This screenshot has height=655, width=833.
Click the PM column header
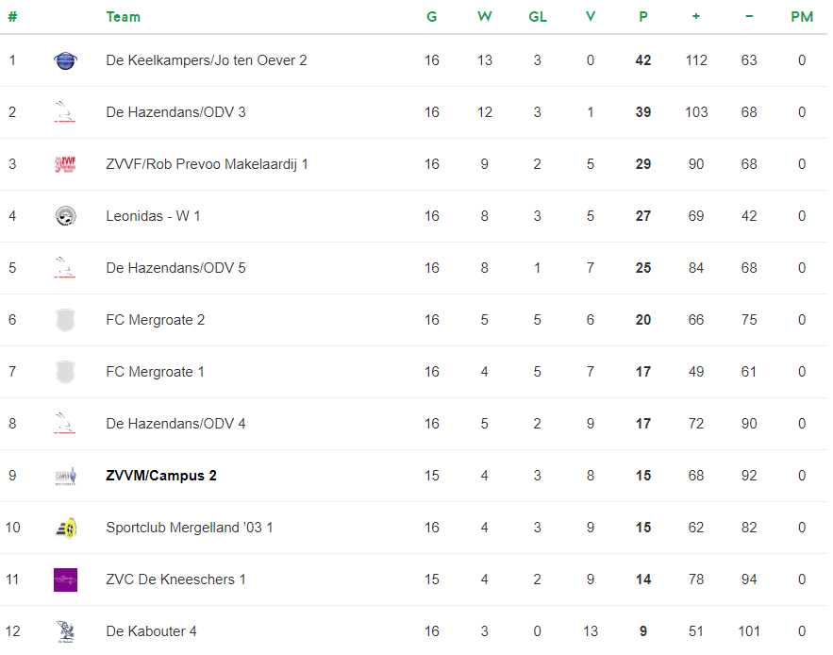802,17
